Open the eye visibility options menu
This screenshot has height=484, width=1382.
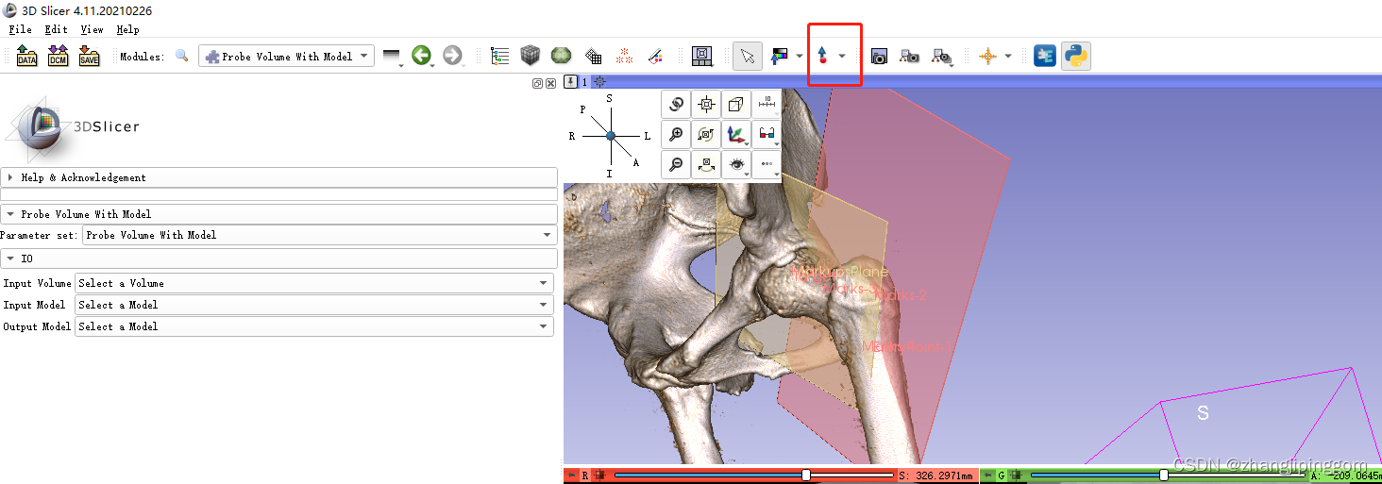click(x=737, y=164)
